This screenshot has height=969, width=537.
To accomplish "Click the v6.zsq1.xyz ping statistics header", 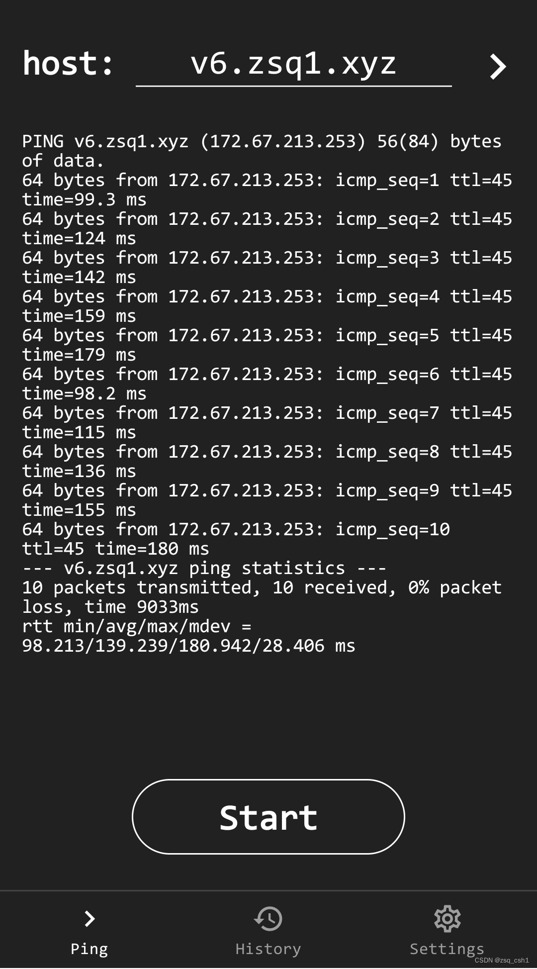I will point(204,568).
